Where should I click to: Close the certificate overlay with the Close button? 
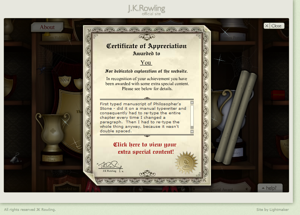pos(274,26)
